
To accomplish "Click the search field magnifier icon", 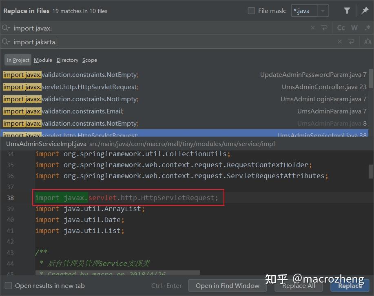I will tap(6, 28).
